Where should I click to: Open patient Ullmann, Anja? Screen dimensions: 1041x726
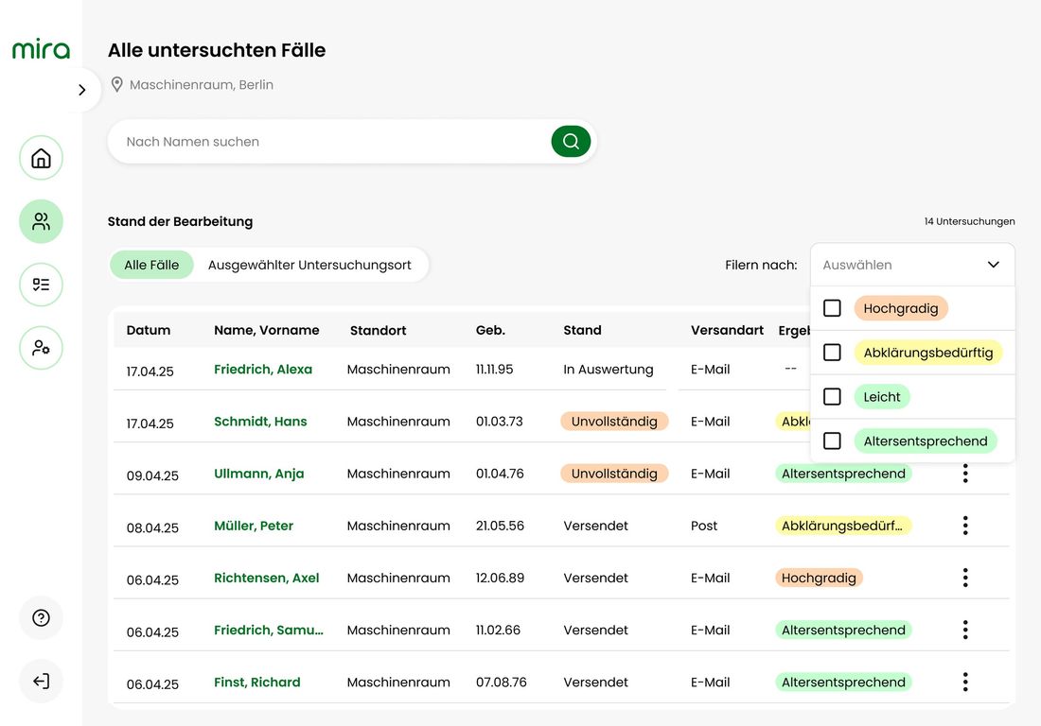[x=259, y=474]
